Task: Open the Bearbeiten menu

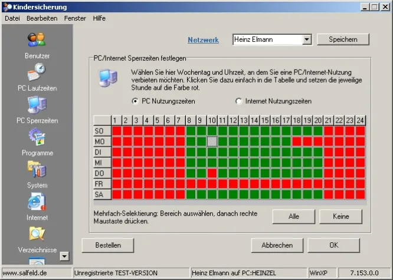Action: (x=42, y=18)
